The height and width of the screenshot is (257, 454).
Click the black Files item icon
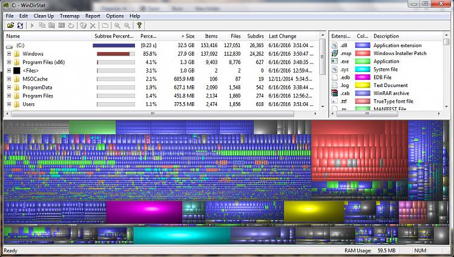pos(17,71)
